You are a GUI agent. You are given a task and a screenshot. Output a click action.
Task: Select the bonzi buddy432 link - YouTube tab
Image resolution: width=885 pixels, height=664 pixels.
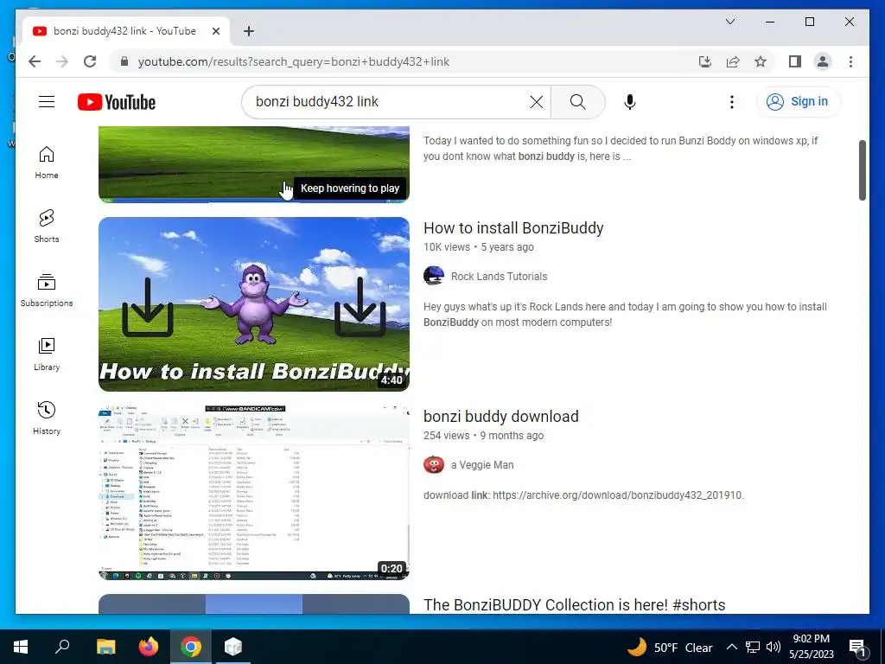pos(126,31)
